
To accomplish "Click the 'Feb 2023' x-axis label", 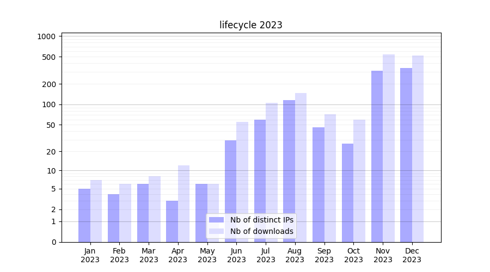I will (x=119, y=255).
